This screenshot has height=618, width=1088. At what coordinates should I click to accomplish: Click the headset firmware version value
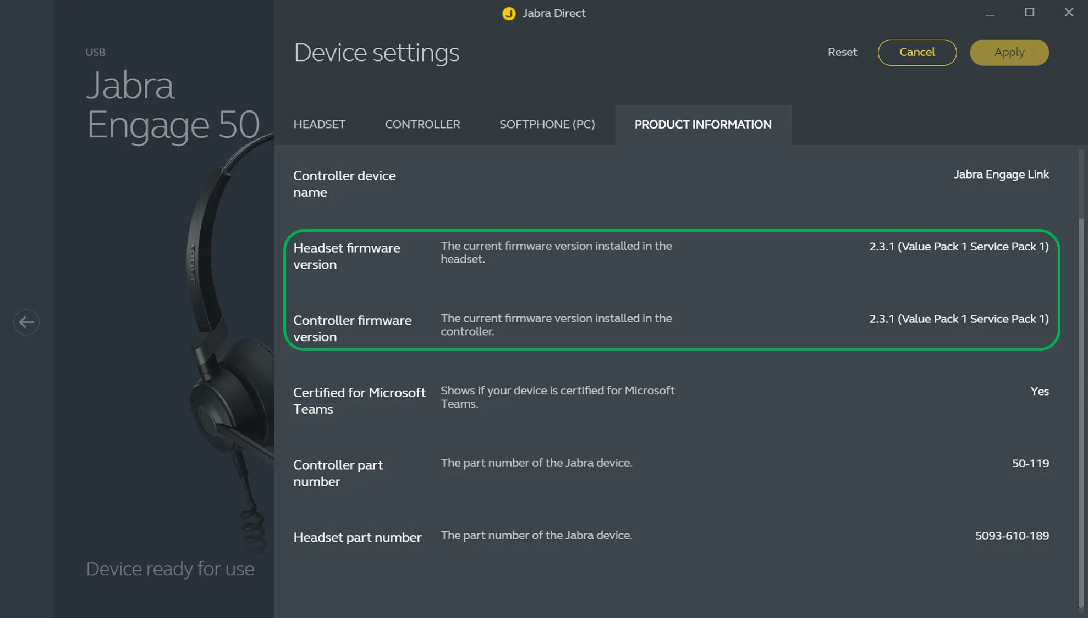958,247
